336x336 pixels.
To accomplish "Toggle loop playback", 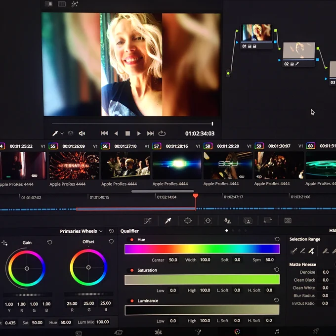I will (x=162, y=133).
